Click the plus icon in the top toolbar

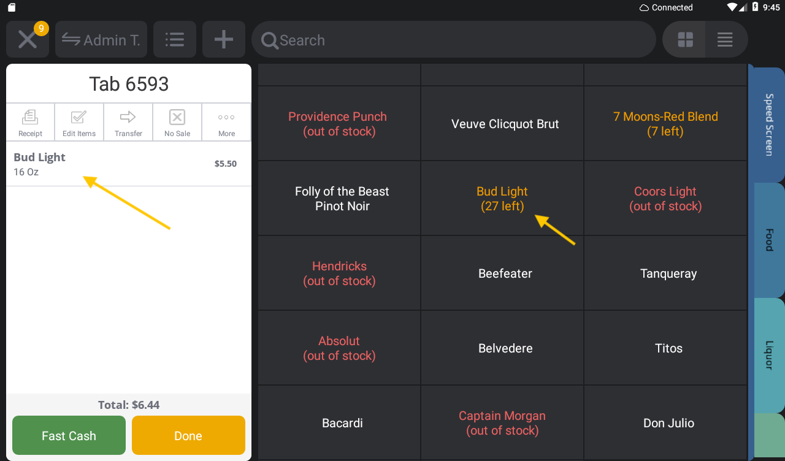tap(223, 39)
